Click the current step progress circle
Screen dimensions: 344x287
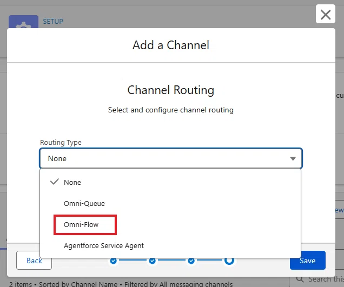click(229, 261)
